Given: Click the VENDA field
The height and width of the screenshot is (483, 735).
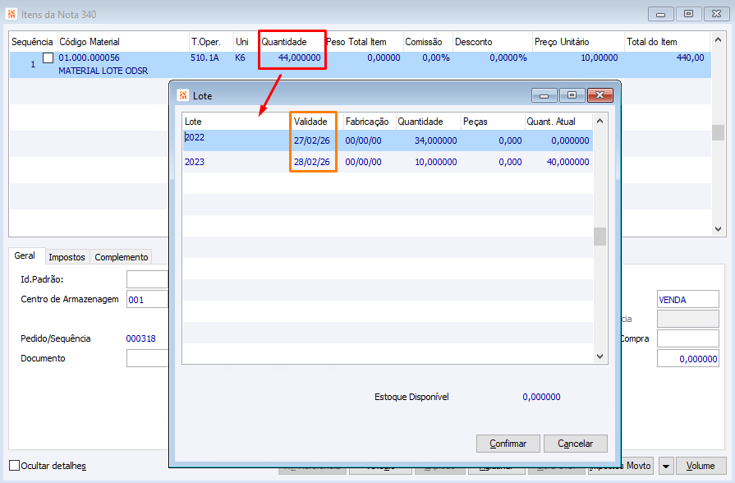Looking at the screenshot, I should [x=687, y=299].
